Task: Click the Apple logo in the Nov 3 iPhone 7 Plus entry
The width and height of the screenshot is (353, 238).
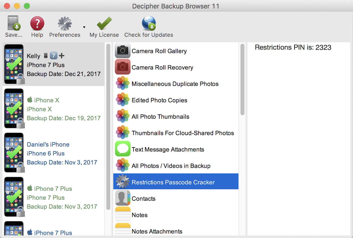Action: [x=30, y=188]
